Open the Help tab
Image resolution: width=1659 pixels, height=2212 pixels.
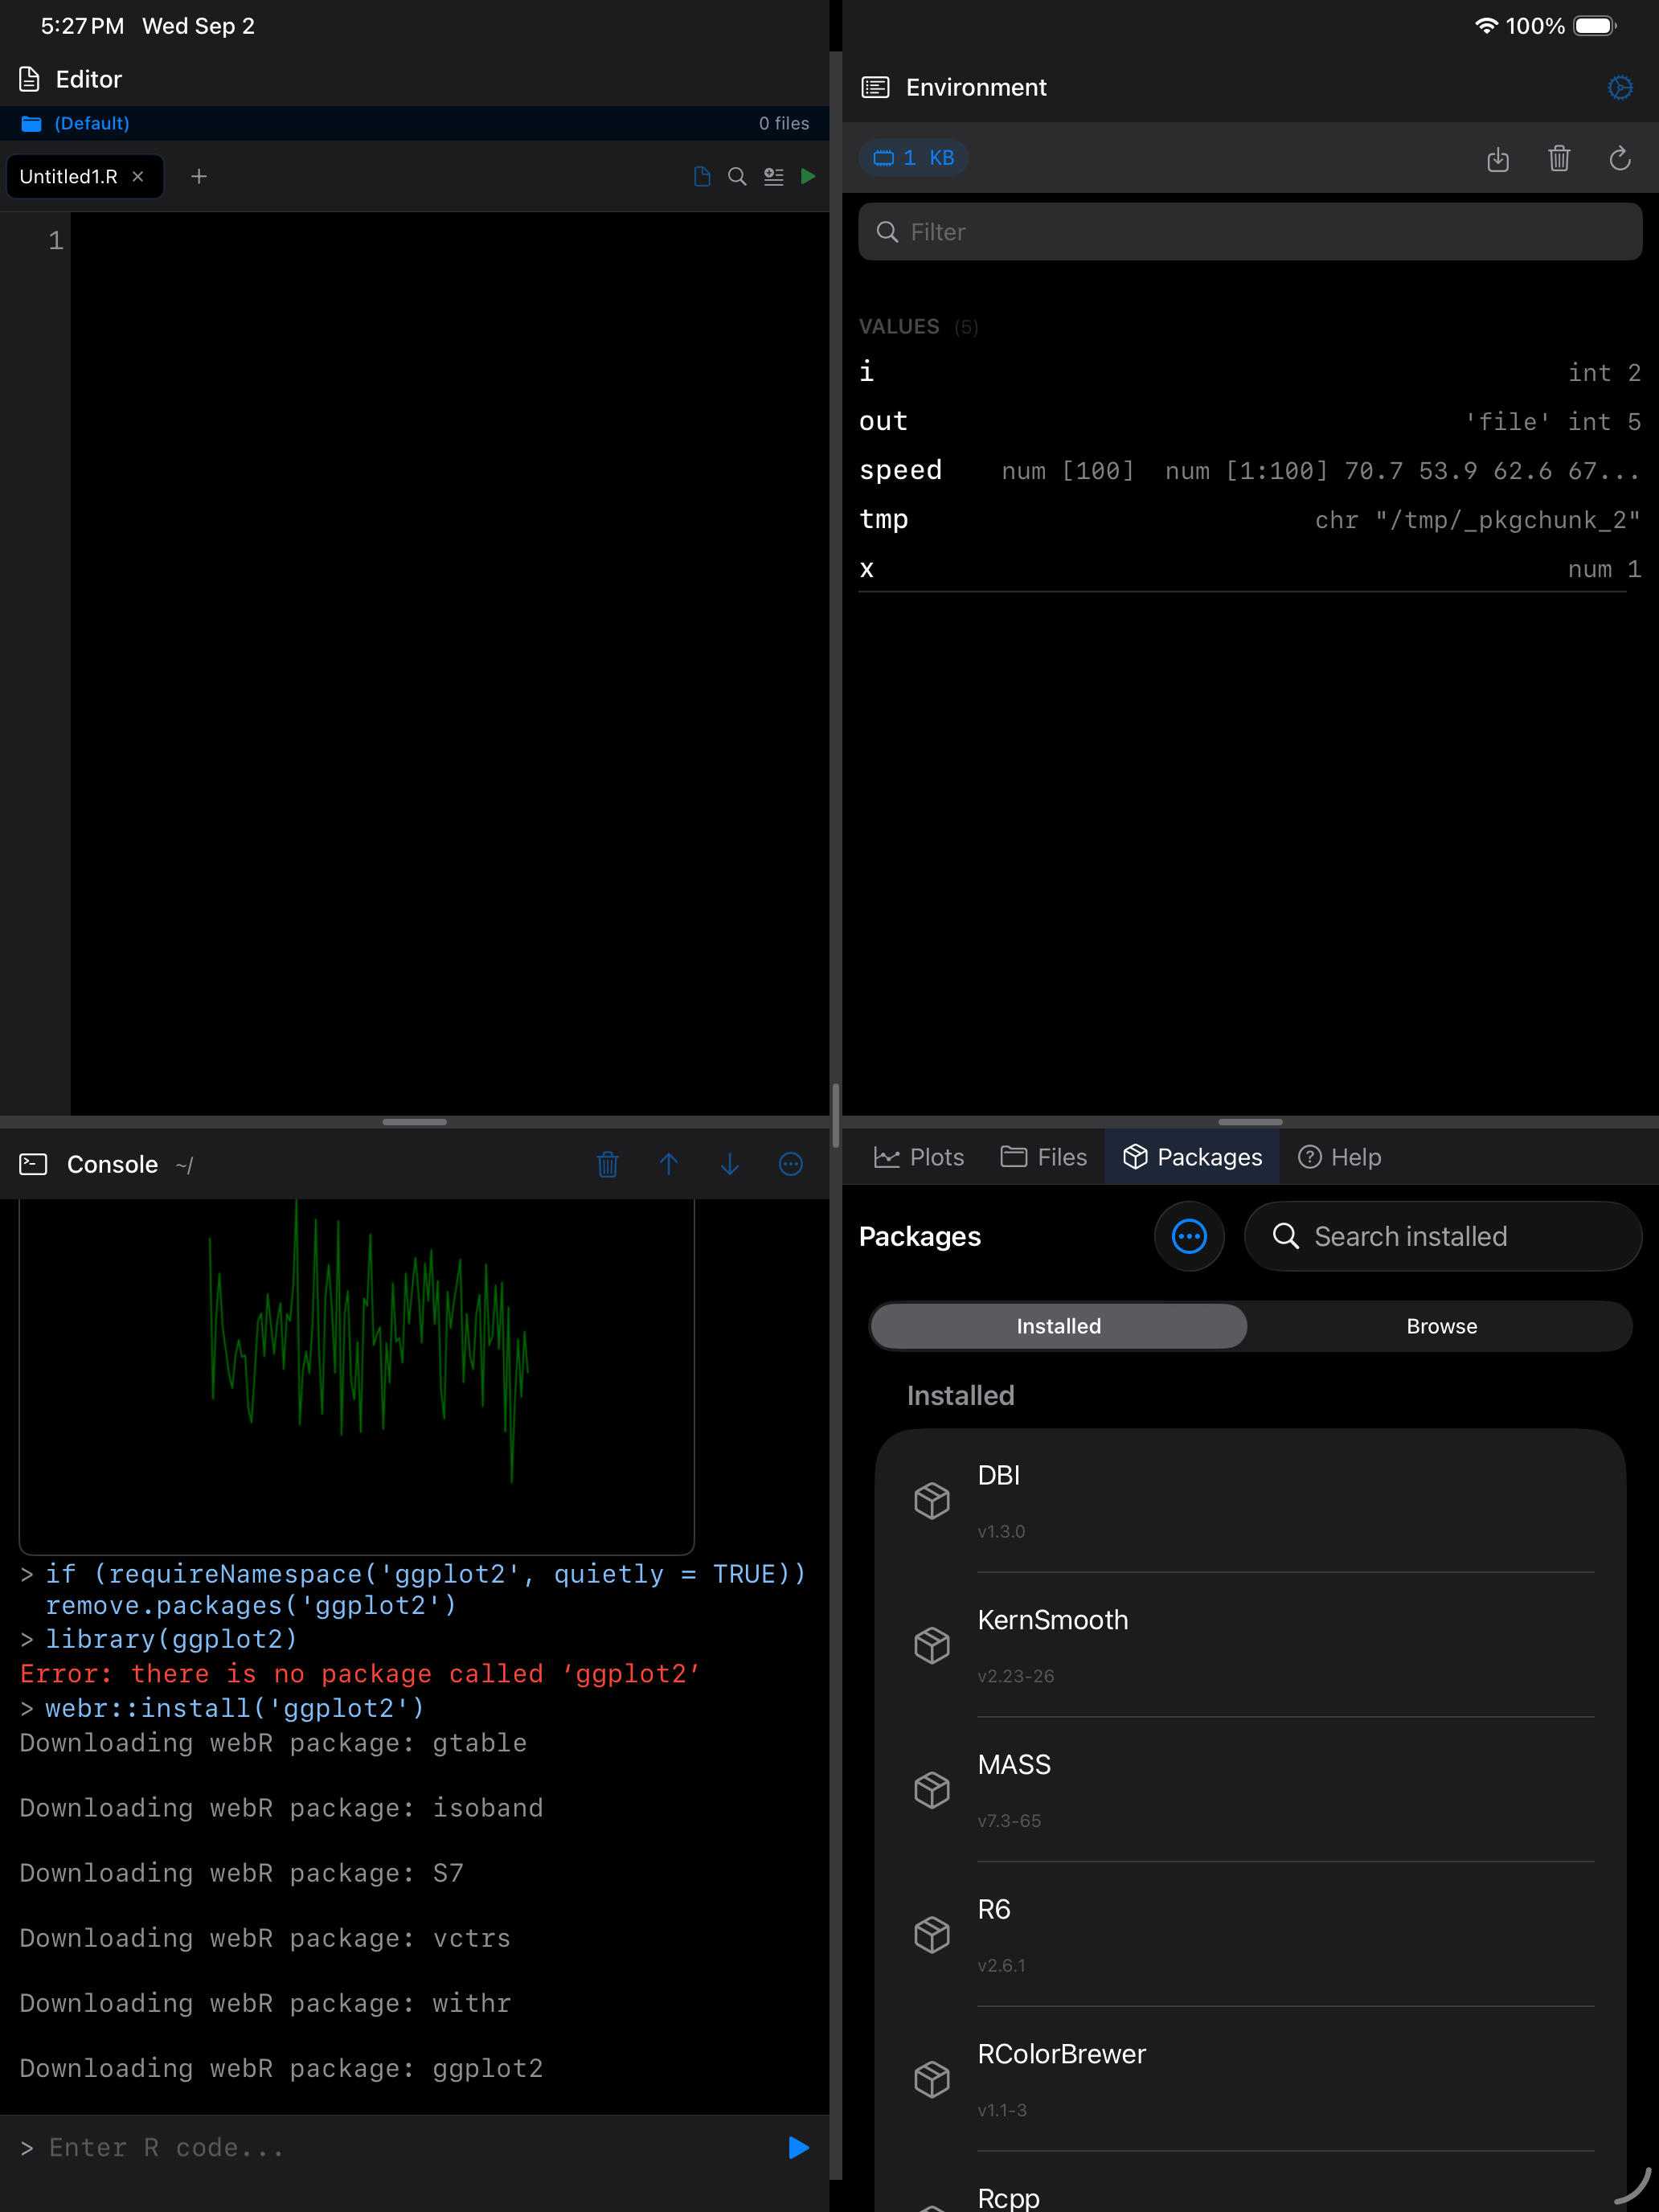[1339, 1157]
